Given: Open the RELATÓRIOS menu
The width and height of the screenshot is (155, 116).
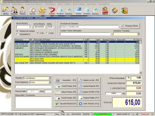Looking at the screenshot, I should (91, 4).
